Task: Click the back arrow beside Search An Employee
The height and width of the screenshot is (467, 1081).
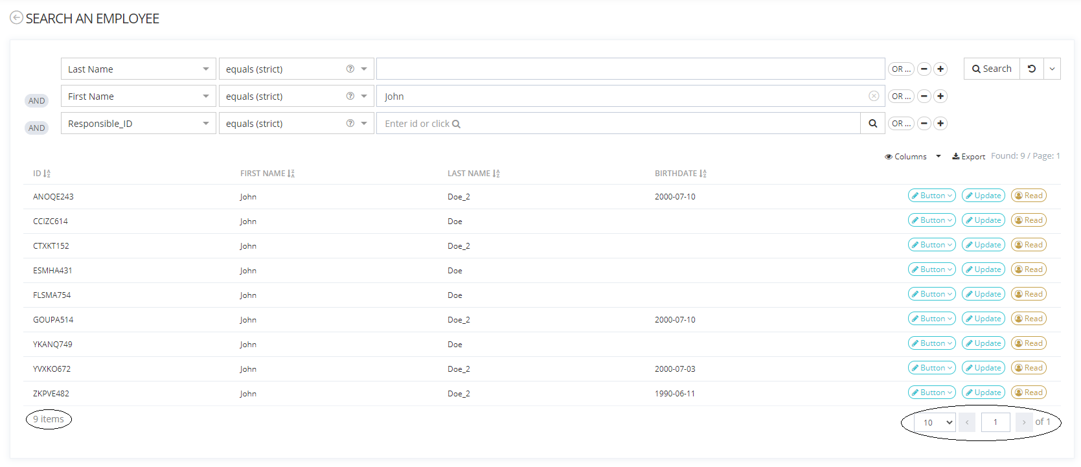Action: click(16, 18)
